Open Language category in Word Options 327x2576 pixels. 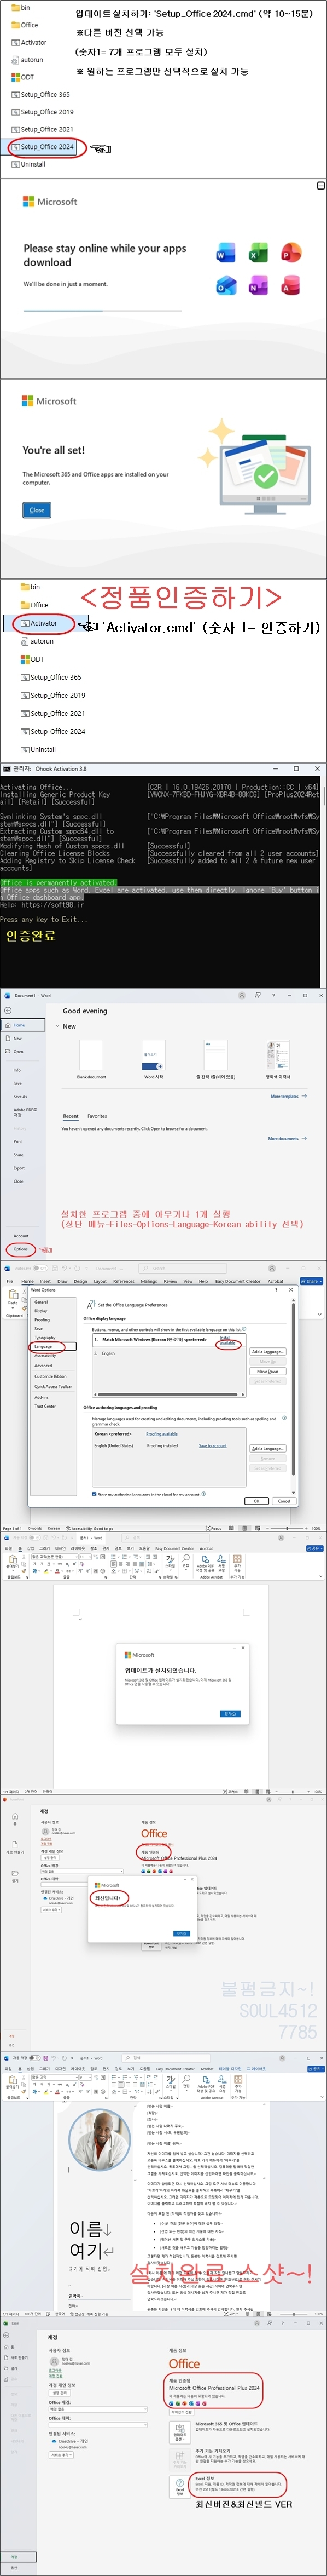click(44, 1347)
